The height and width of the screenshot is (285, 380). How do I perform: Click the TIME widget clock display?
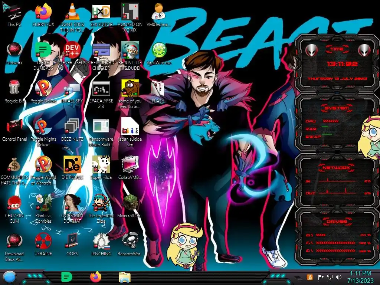(342, 64)
